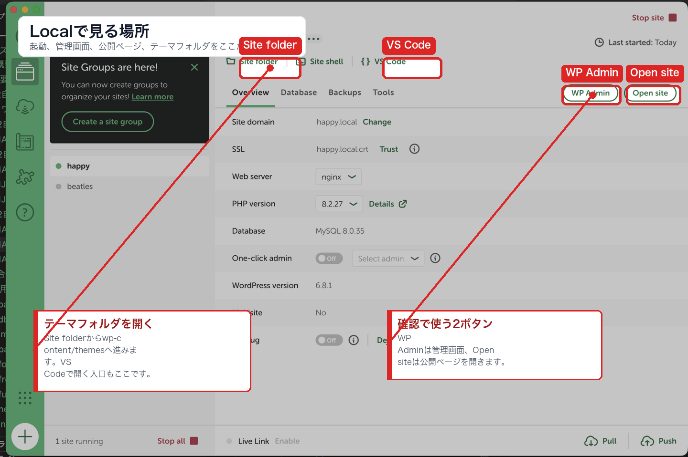Click the Pull button

pos(601,441)
